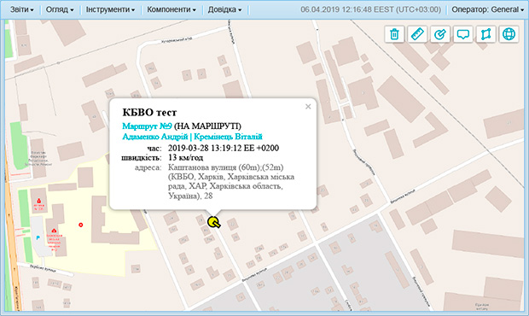Open the Довідка menu
This screenshot has height=316, width=529.
(x=224, y=9)
